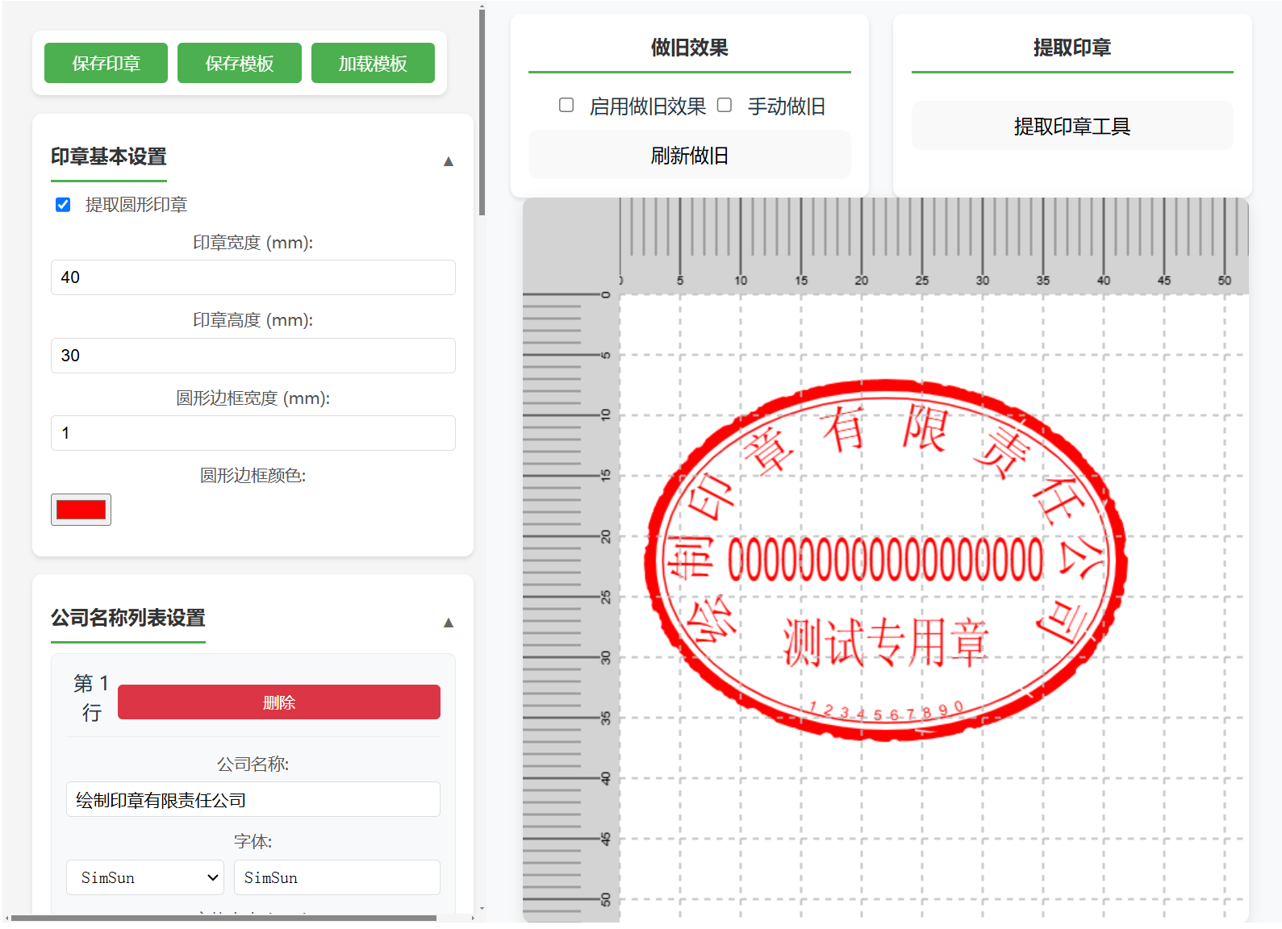Viewport: 1282px width, 929px height.
Task: Collapse the 公司名称列表设置 section arrow
Action: click(449, 623)
